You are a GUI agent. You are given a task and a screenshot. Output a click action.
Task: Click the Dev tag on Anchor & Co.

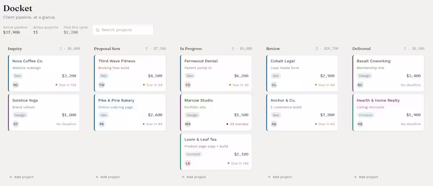tap(276, 115)
